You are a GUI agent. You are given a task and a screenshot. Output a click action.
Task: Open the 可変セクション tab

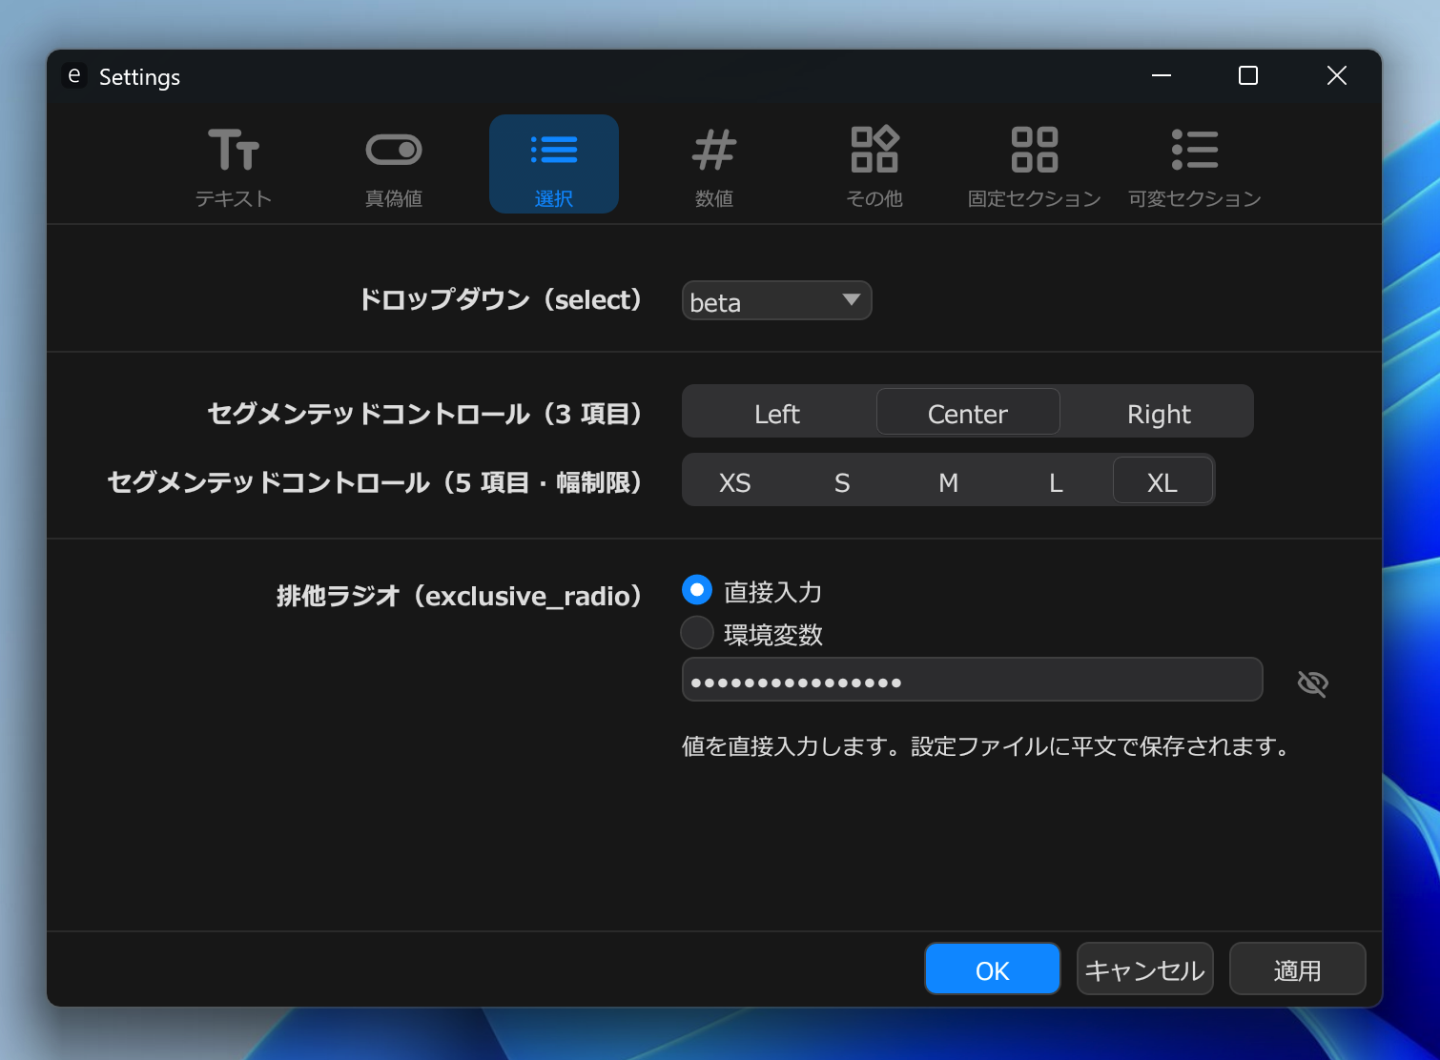pos(1195,164)
